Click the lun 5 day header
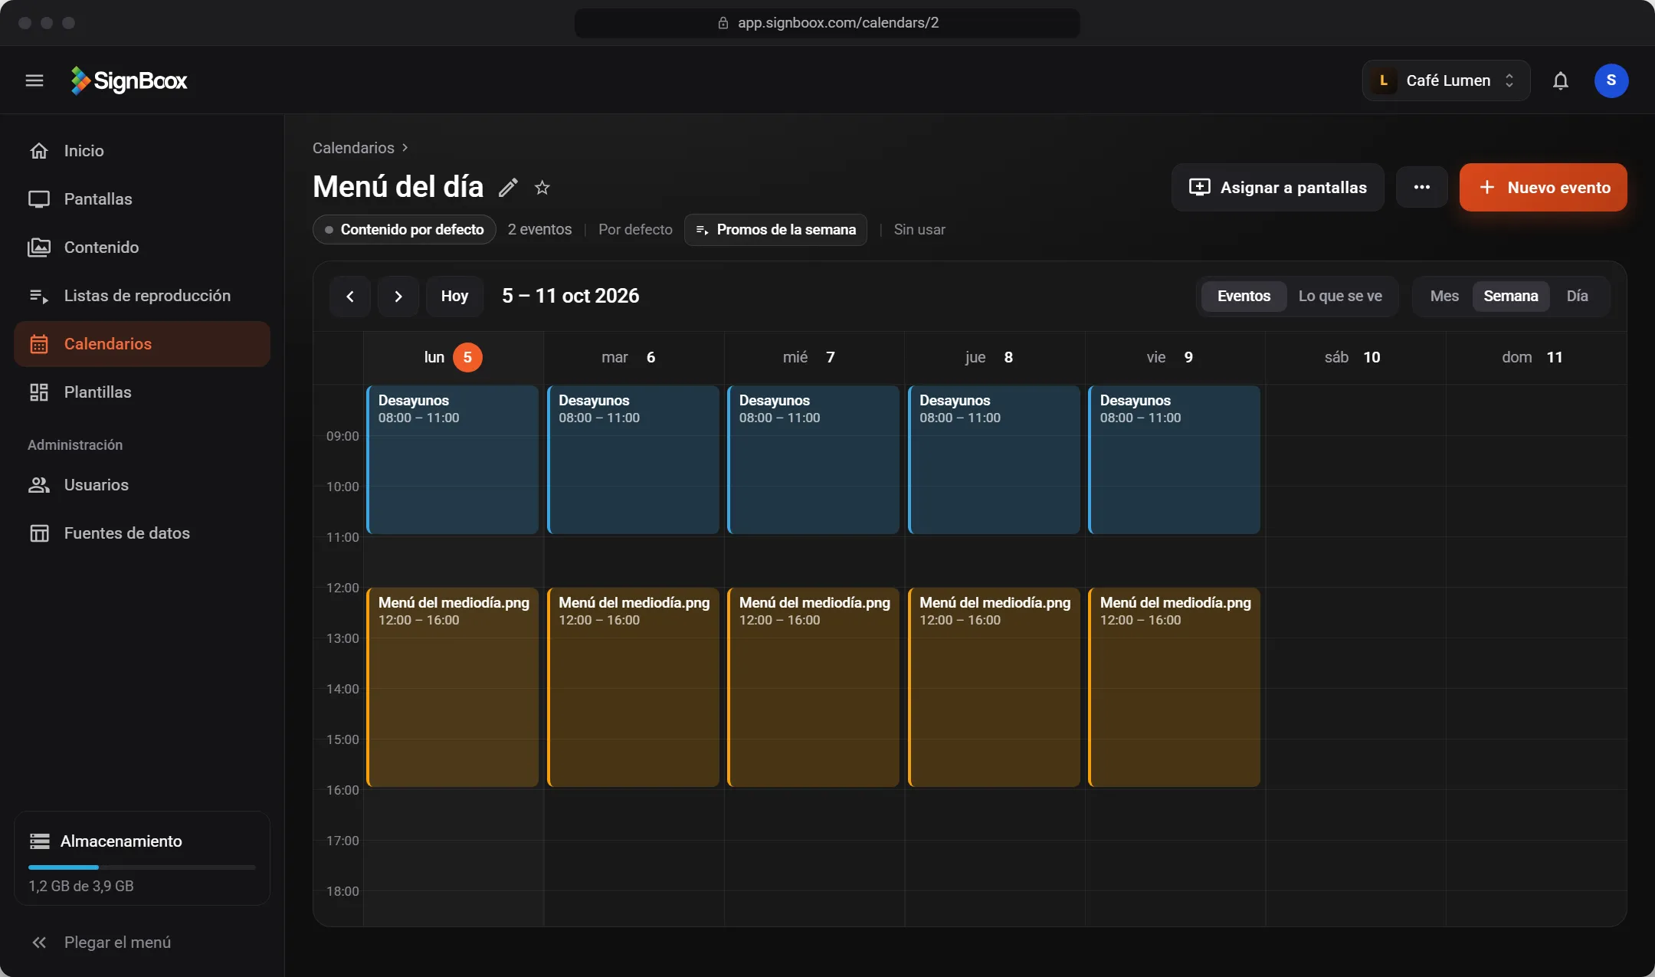 pyautogui.click(x=453, y=358)
